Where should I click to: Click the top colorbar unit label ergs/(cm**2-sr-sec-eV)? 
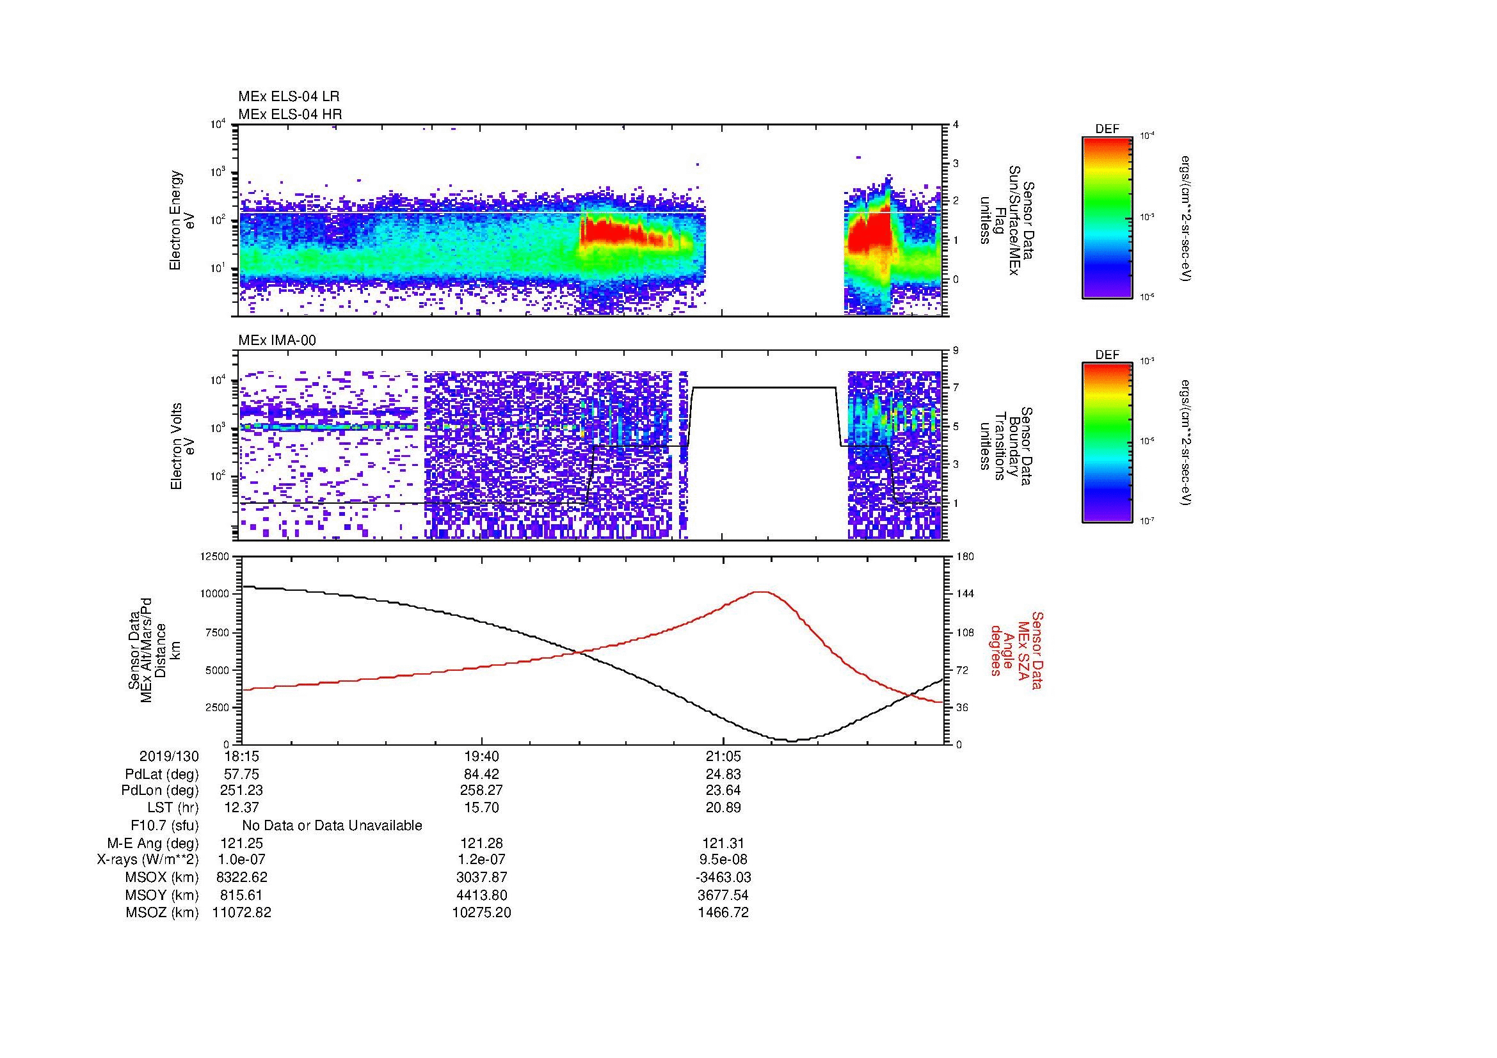(1187, 218)
